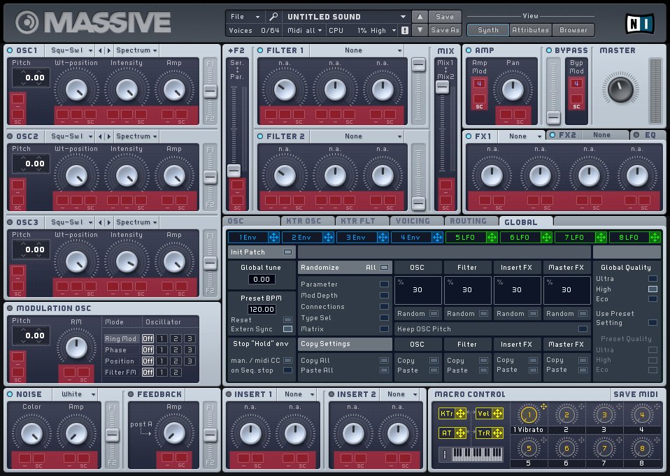The width and height of the screenshot is (670, 476).
Task: Switch to the ROUTING tab
Action: click(x=472, y=221)
